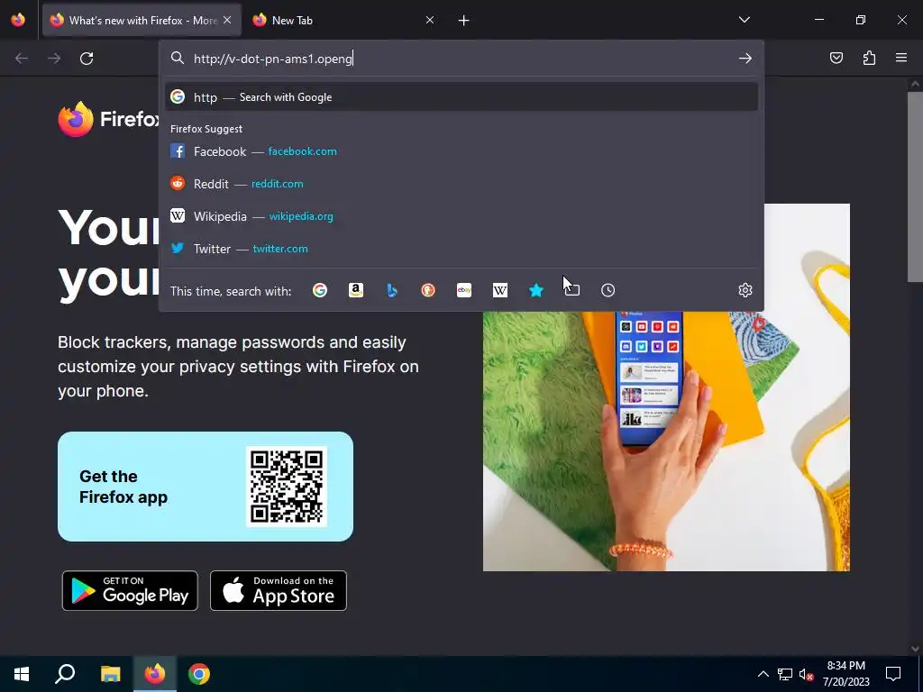Screen dimensions: 923x692
Task: Search open tabs with the tabs icon
Action: (572, 290)
